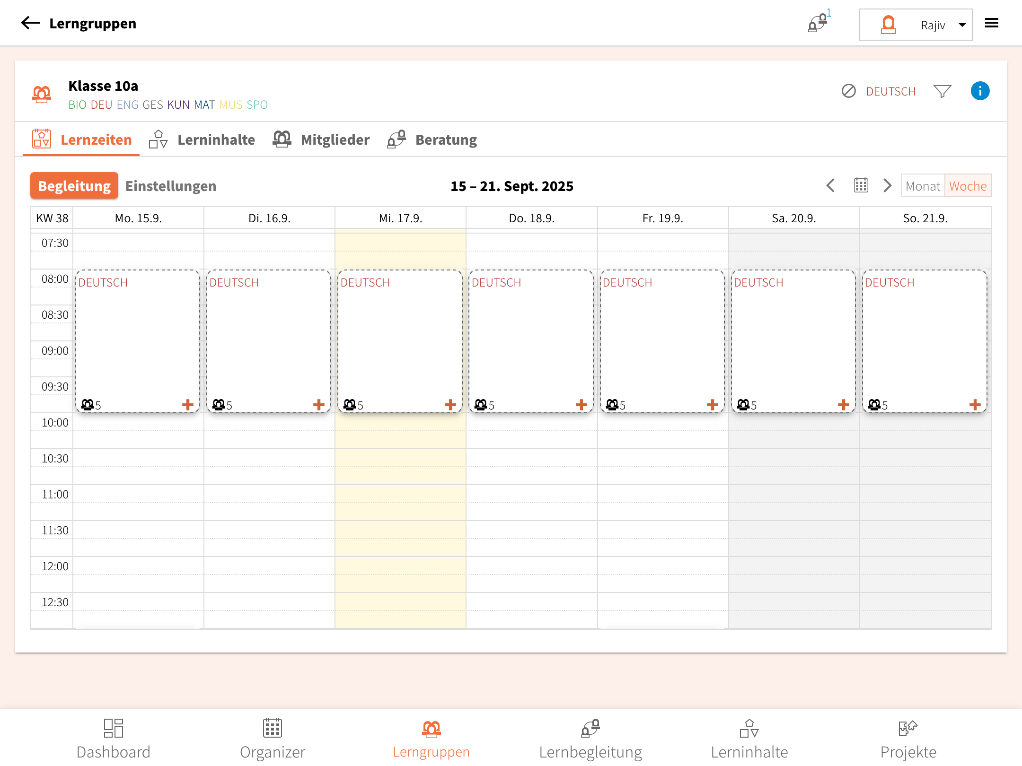Go to the next week chevron

(887, 185)
